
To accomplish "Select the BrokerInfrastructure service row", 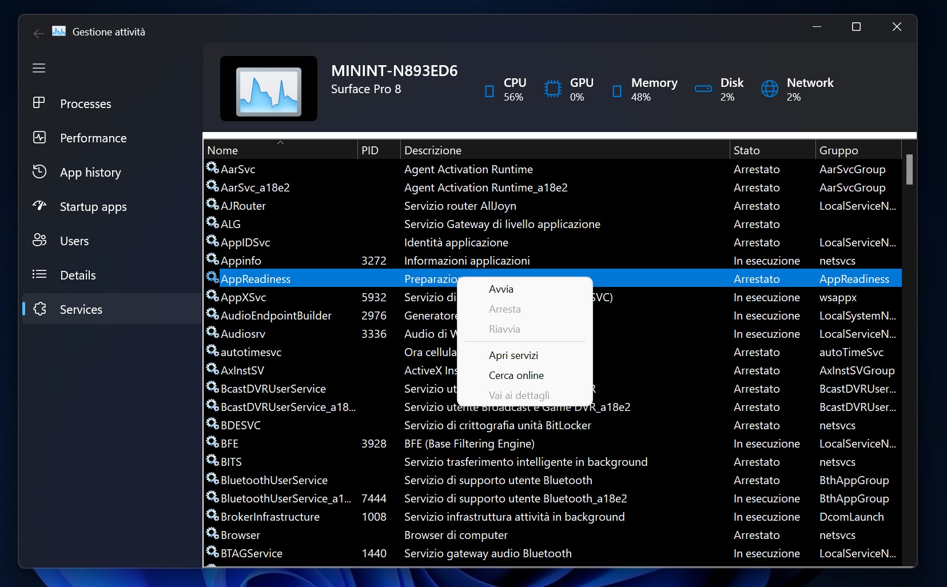I will [270, 517].
